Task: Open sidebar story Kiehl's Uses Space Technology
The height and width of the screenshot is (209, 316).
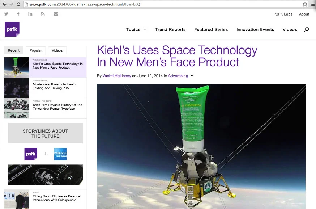Action: 57,66
